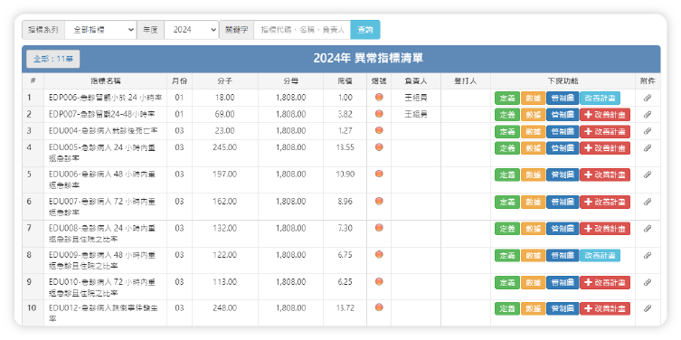This screenshot has height=340, width=681.
Task: Click red status light for EDU012 row
Action: pos(379,307)
